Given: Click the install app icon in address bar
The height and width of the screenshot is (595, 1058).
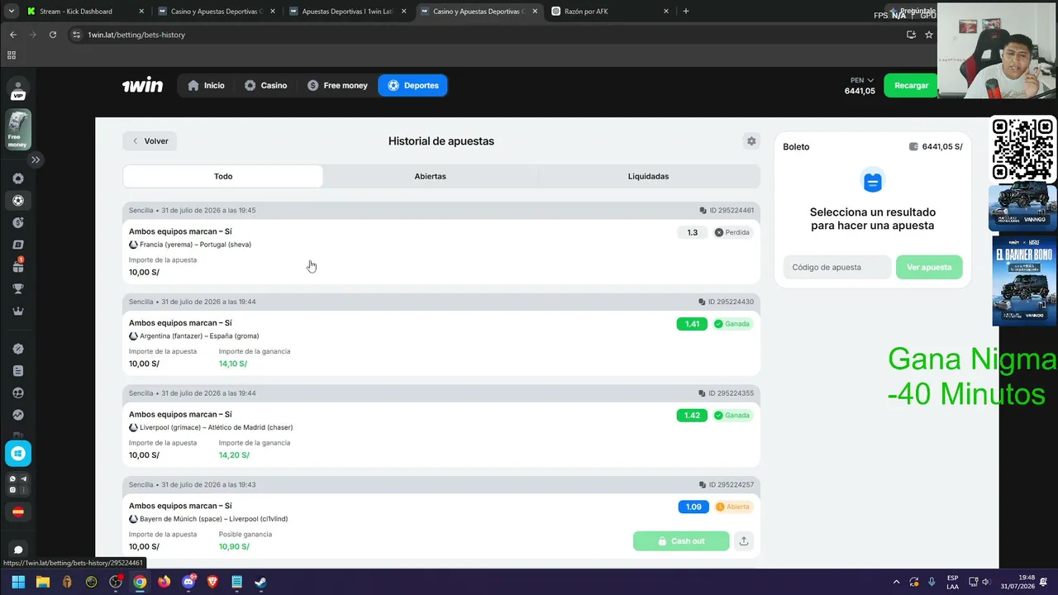Looking at the screenshot, I should coord(911,35).
